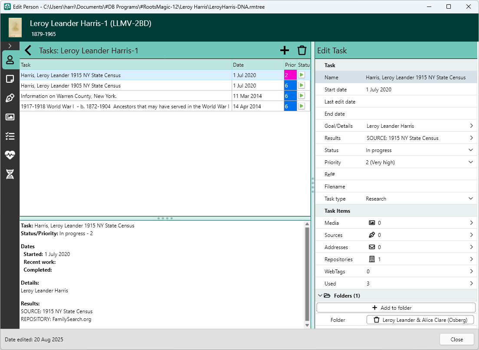Expand the sidebar with top chevron
Image resolution: width=479 pixels, height=350 pixels.
point(10,46)
